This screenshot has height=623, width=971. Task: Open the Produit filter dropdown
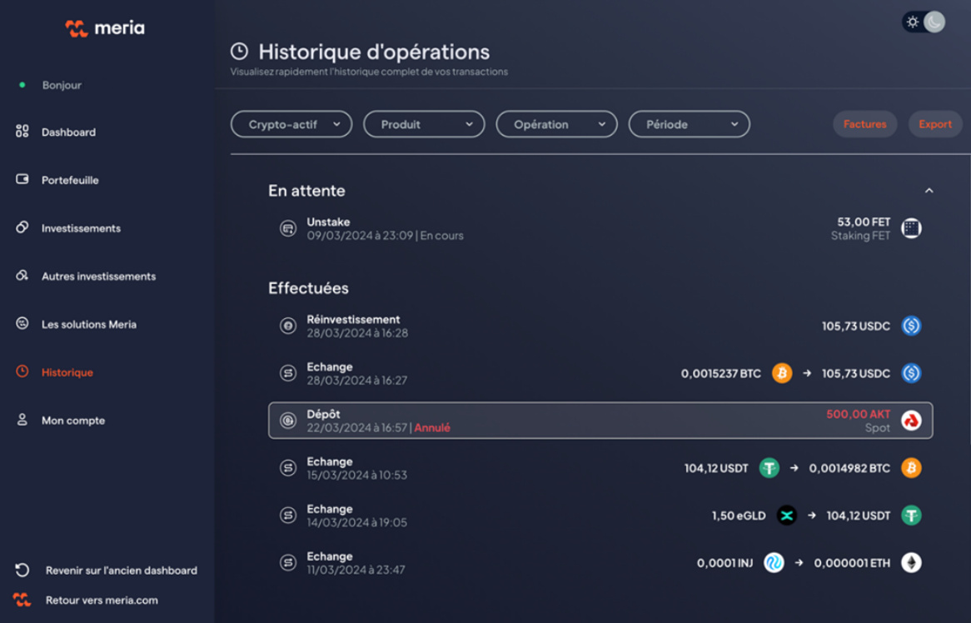click(424, 124)
